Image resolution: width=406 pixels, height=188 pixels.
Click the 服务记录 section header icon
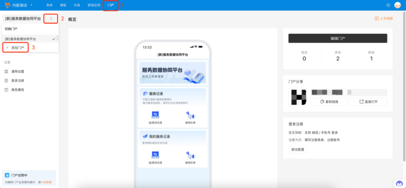pyautogui.click(x=146, y=94)
